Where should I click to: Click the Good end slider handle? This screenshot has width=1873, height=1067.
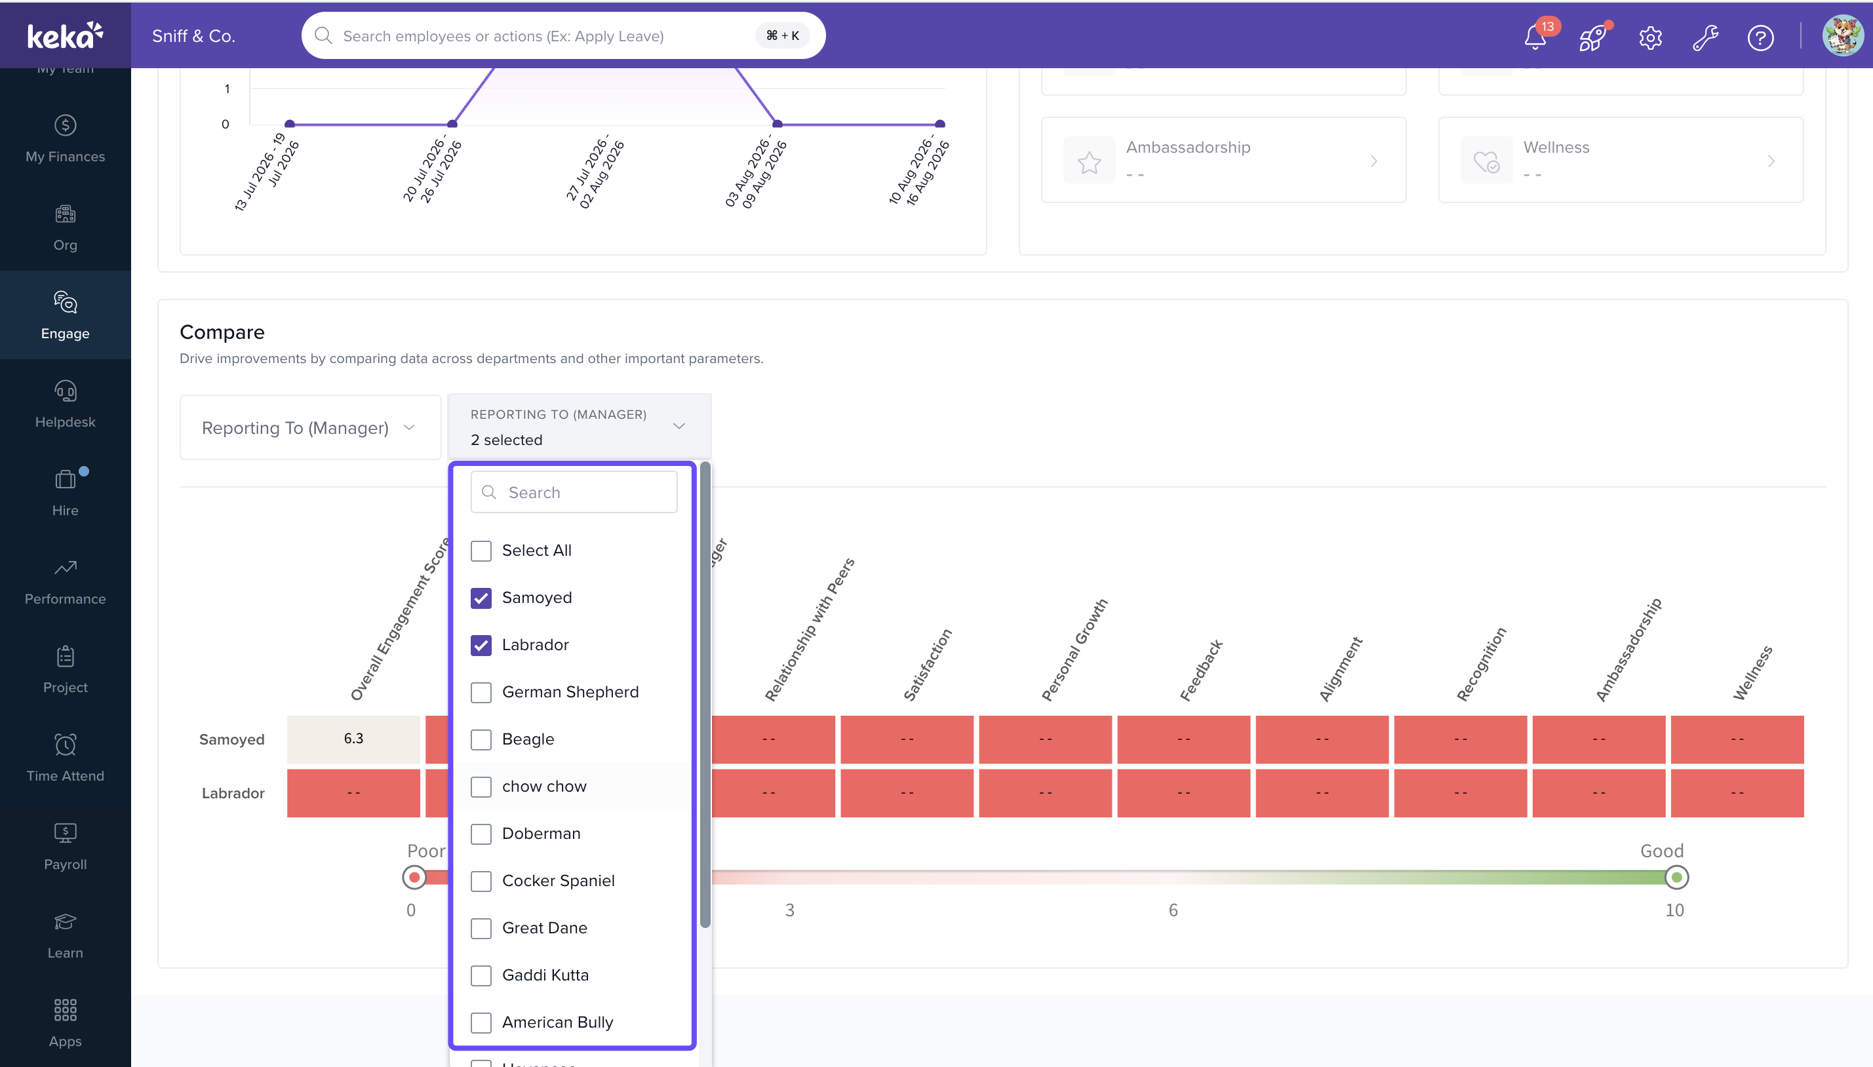pyautogui.click(x=1676, y=877)
